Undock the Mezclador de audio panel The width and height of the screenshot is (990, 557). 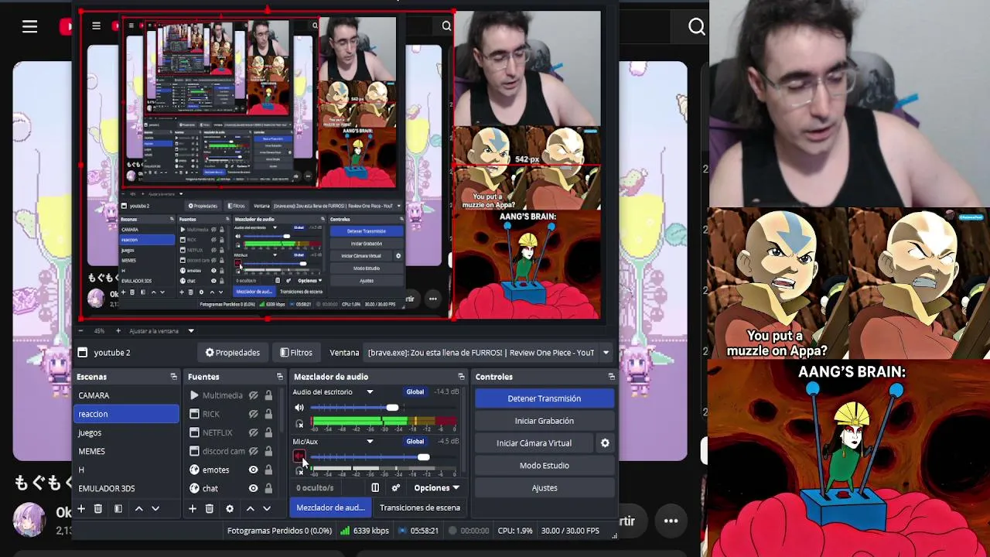[x=461, y=377]
